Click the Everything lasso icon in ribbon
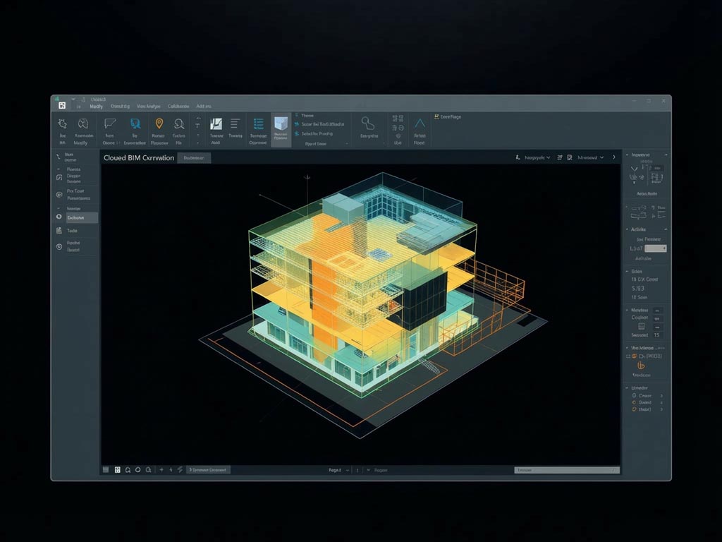Image resolution: width=722 pixels, height=542 pixels. click(x=369, y=124)
